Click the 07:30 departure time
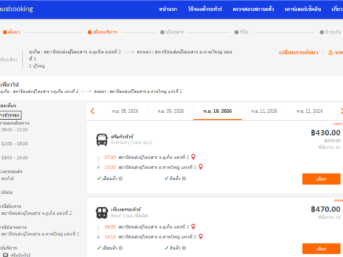Viewport: 343px width, 257px height. click(110, 158)
